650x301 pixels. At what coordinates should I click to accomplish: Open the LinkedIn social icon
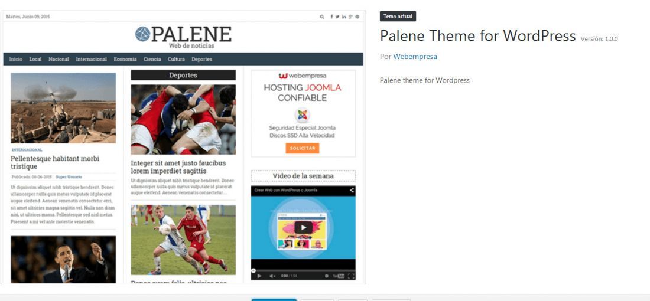pyautogui.click(x=344, y=17)
